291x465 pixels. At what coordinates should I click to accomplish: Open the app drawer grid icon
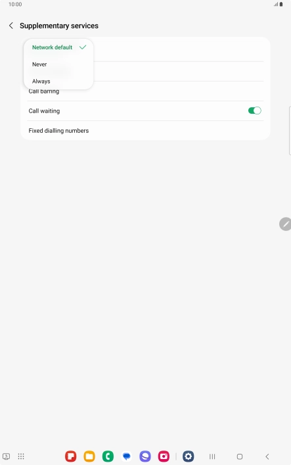pos(21,456)
